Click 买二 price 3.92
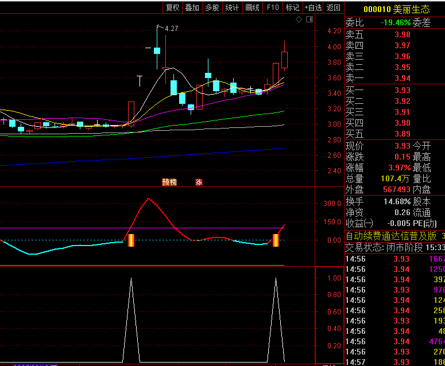Image resolution: width=445 pixels, height=366 pixels. [403, 101]
